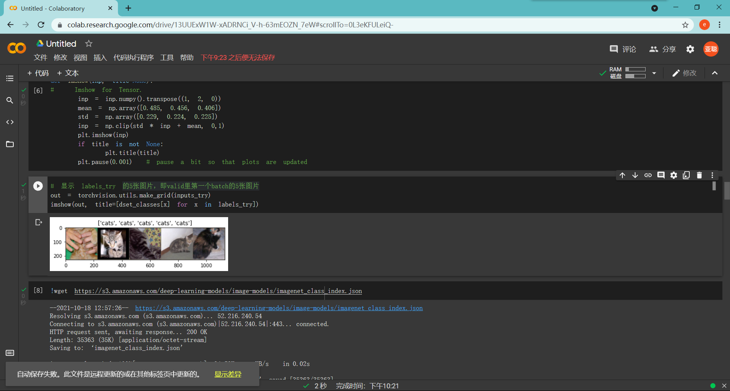Open the imagenet_class_index.json output link

pos(279,308)
